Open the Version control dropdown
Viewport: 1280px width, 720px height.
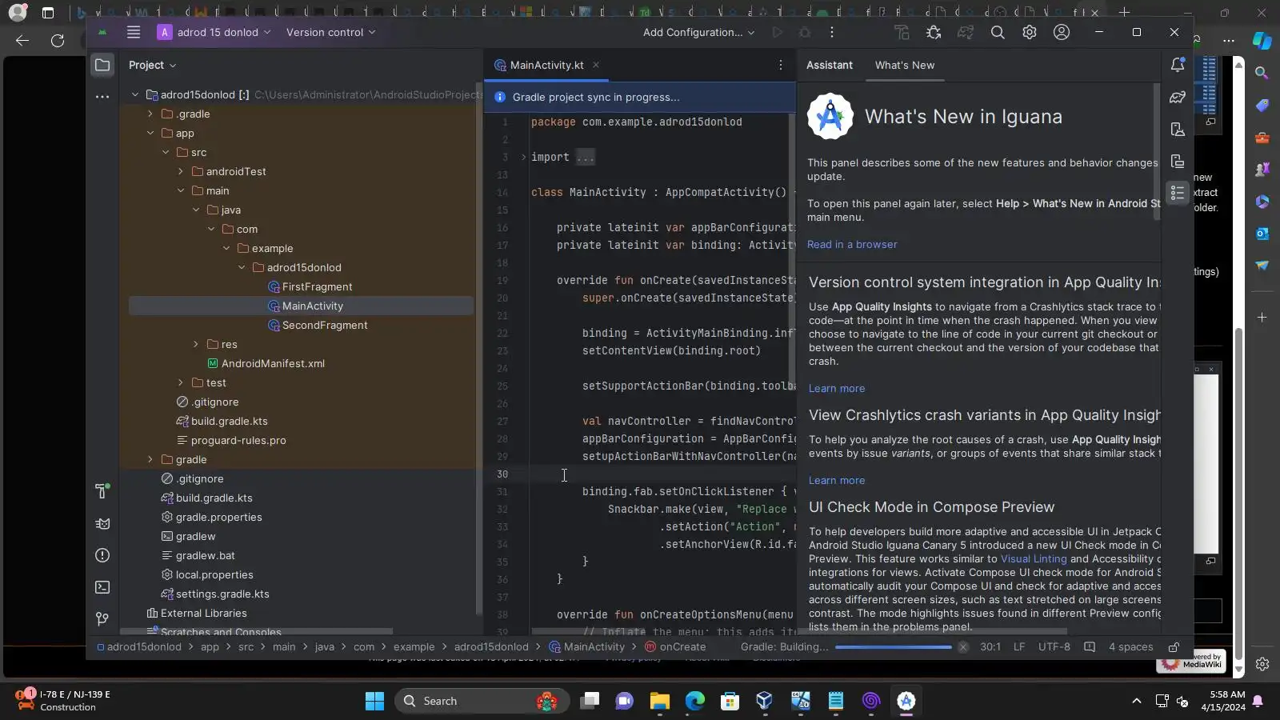tap(330, 32)
